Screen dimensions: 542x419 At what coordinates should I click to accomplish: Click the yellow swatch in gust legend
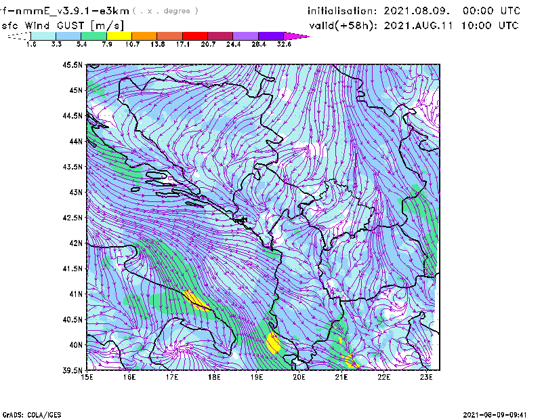[x=119, y=35]
